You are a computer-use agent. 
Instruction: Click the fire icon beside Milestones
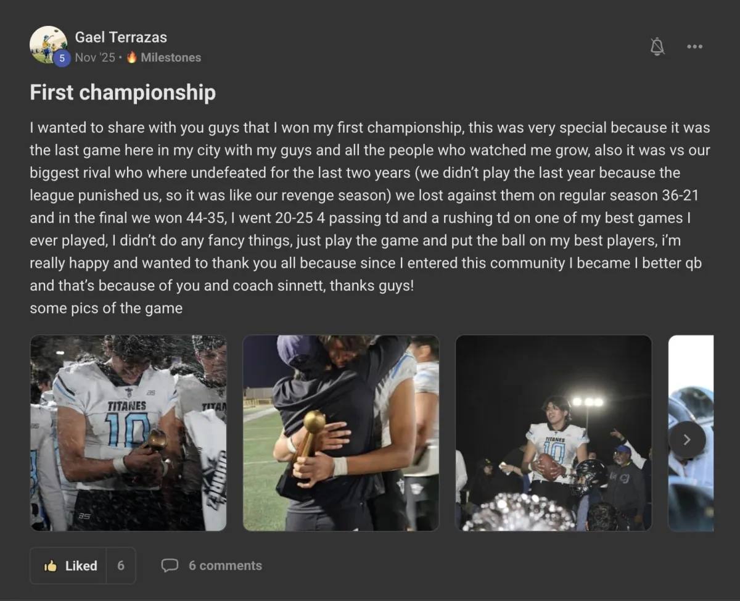[x=132, y=57]
